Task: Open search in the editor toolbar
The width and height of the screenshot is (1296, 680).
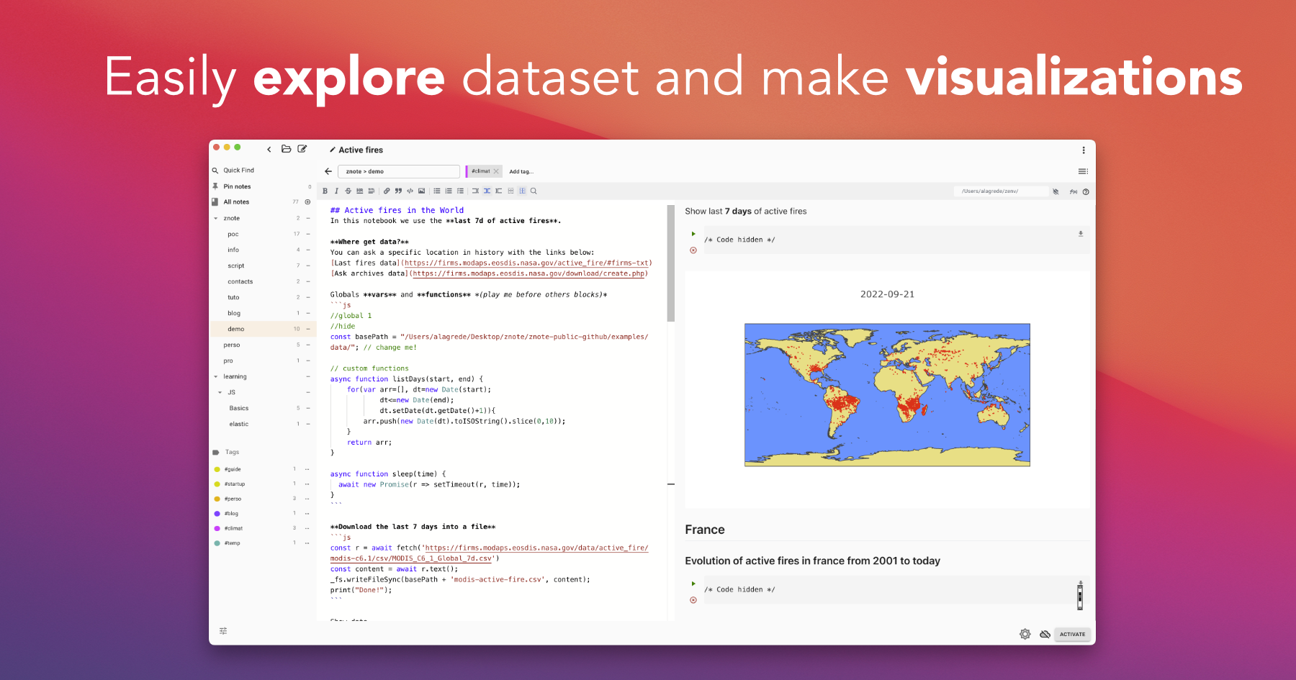Action: pos(534,191)
